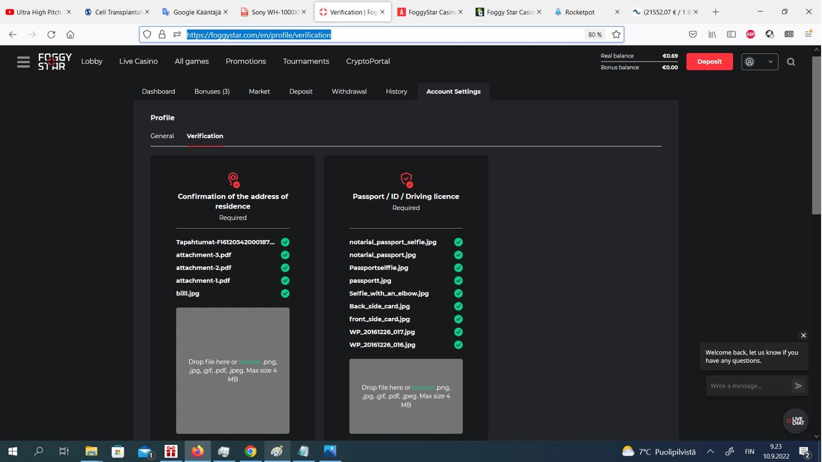This screenshot has width=822, height=462.
Task: Expand the user account dropdown
Action: pos(760,62)
